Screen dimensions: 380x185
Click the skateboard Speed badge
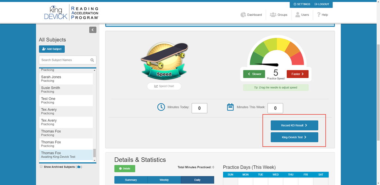coord(164,62)
